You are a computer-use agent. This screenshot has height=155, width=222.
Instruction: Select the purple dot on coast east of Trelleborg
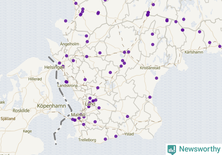(x=105, y=139)
